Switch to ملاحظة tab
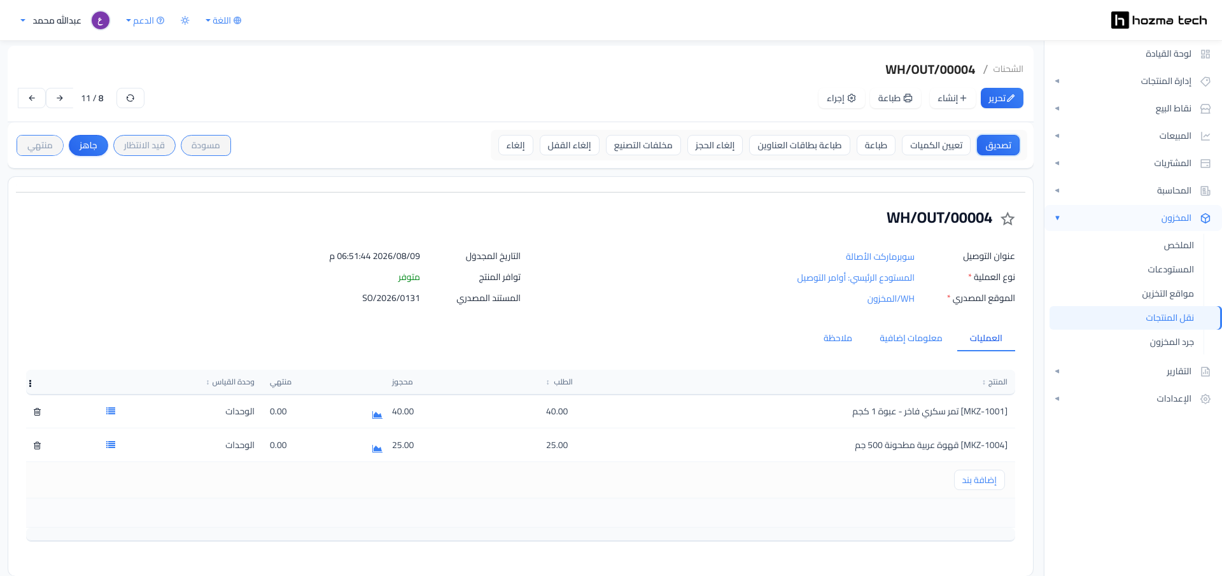 [x=838, y=339]
